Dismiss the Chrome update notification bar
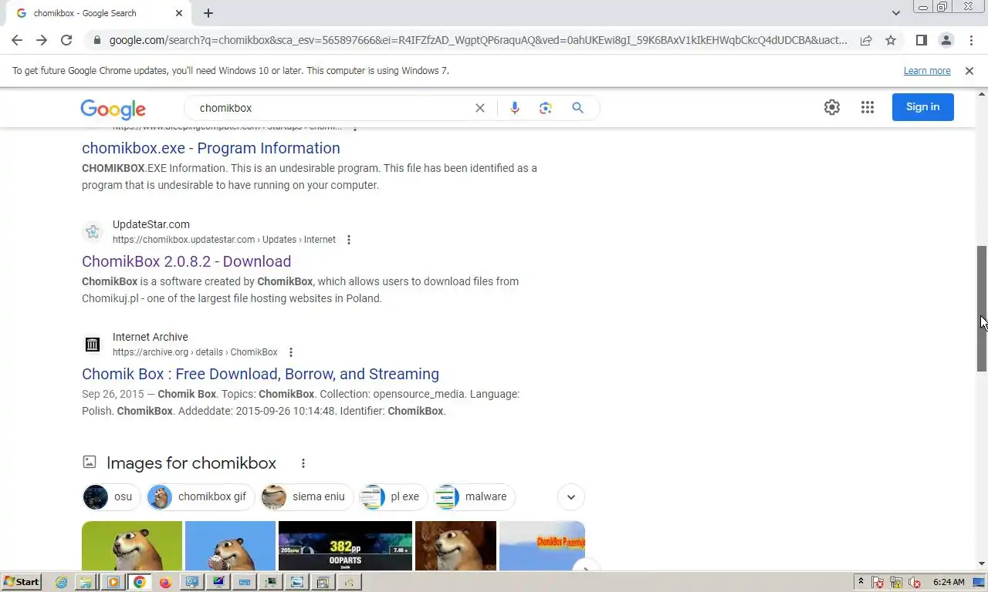This screenshot has width=988, height=592. point(969,71)
